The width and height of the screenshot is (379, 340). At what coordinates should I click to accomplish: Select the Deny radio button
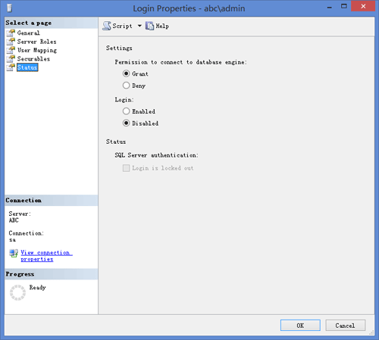click(126, 86)
